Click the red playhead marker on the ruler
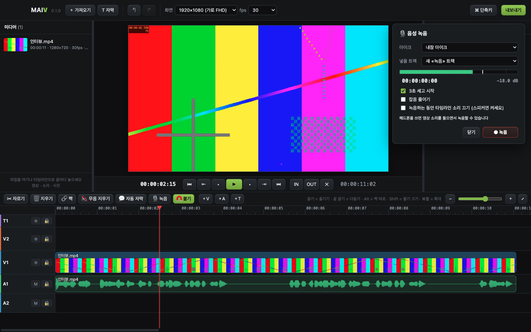 [x=160, y=208]
